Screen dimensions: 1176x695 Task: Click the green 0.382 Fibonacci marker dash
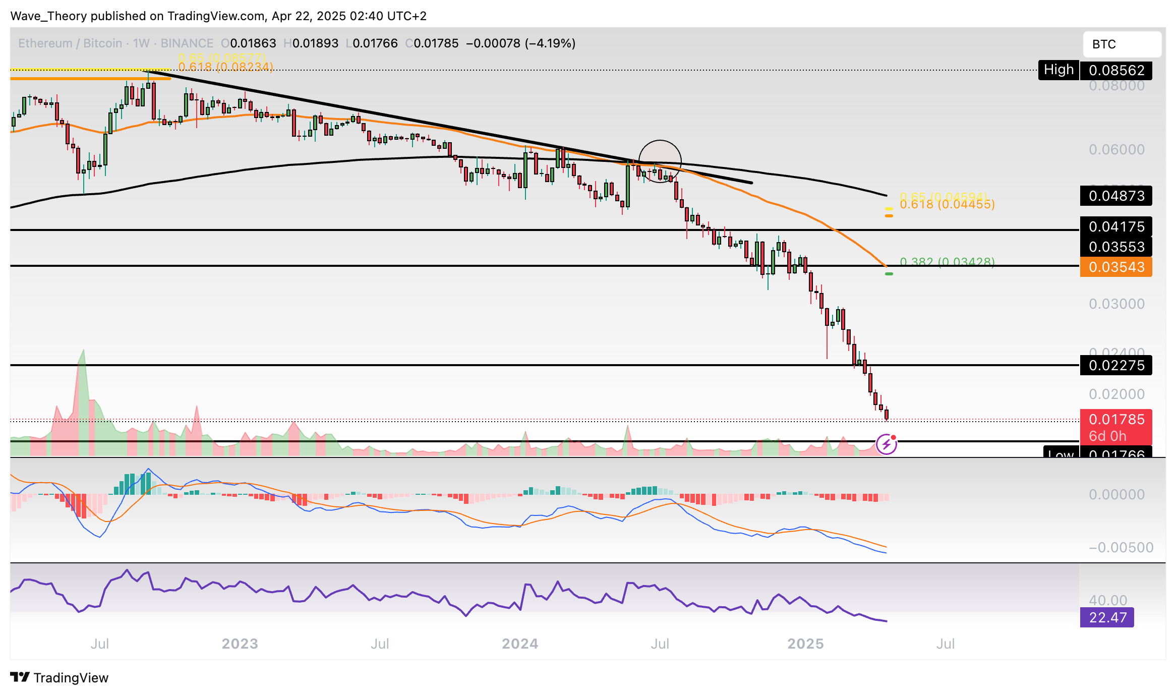889,274
